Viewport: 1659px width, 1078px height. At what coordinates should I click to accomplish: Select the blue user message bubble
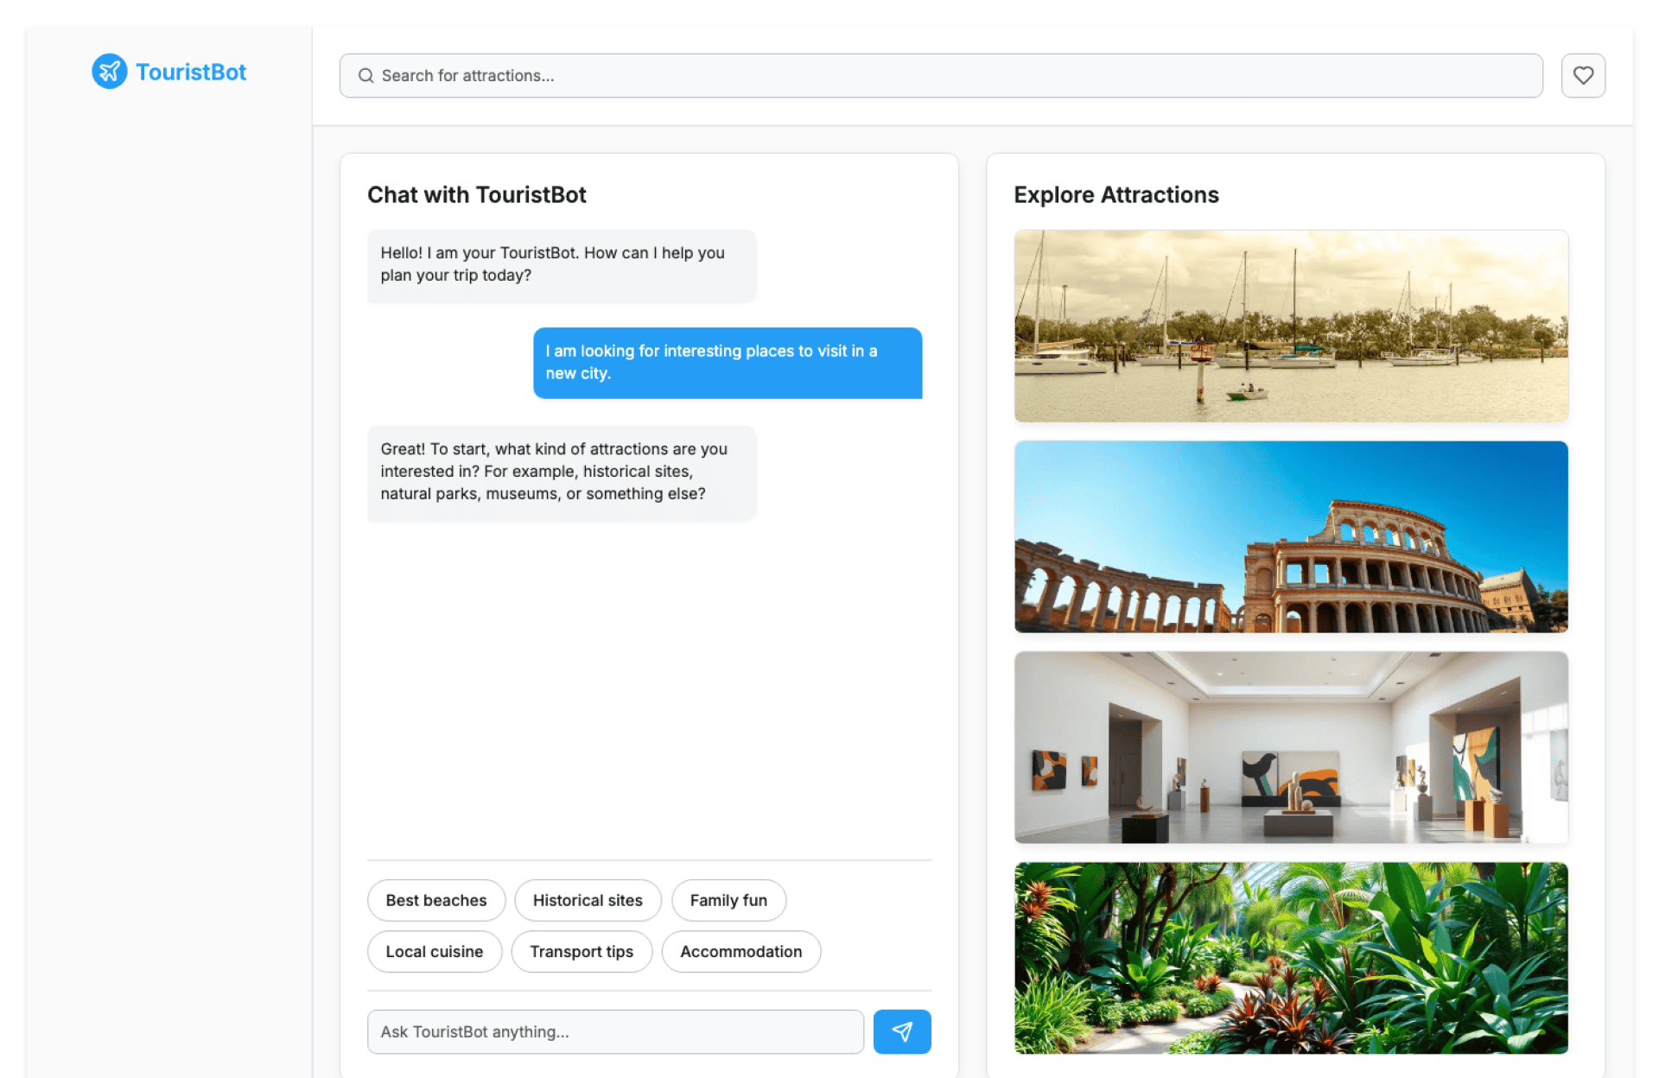pos(728,363)
